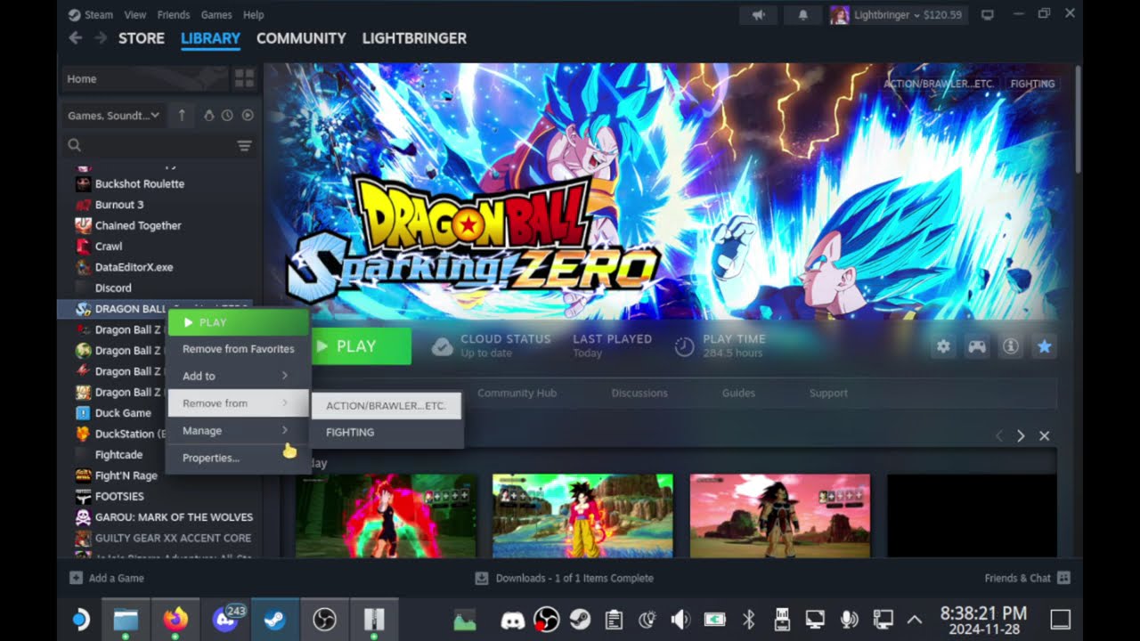Click PLAY in the context menu
The height and width of the screenshot is (641, 1140).
coord(237,322)
